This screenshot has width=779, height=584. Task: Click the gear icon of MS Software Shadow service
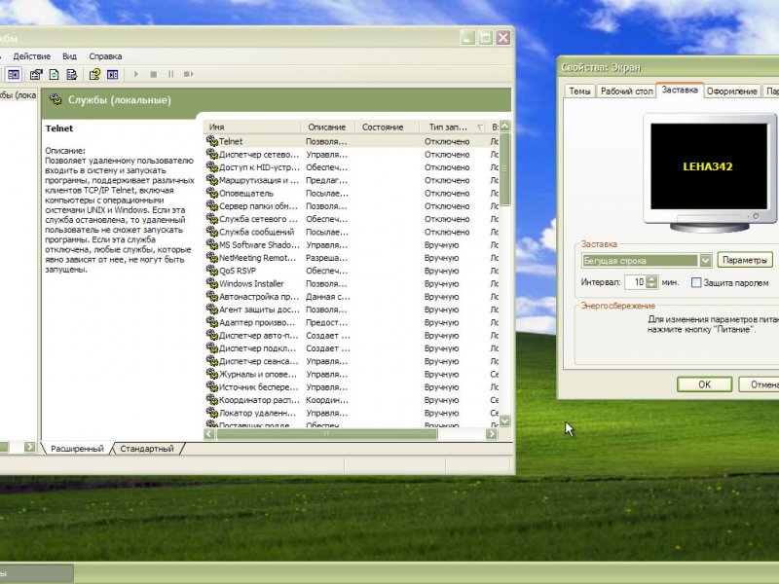212,244
